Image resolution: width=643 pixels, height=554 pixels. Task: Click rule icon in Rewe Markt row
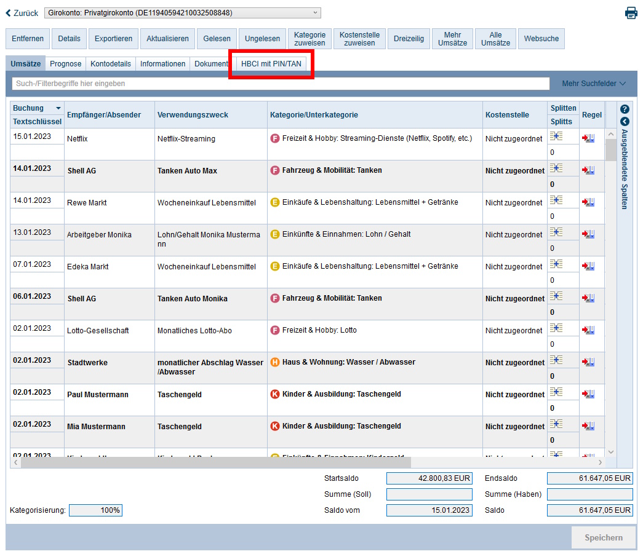pos(588,202)
